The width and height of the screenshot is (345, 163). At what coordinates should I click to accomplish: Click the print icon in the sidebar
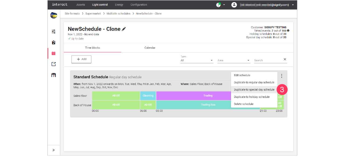coord(53,75)
